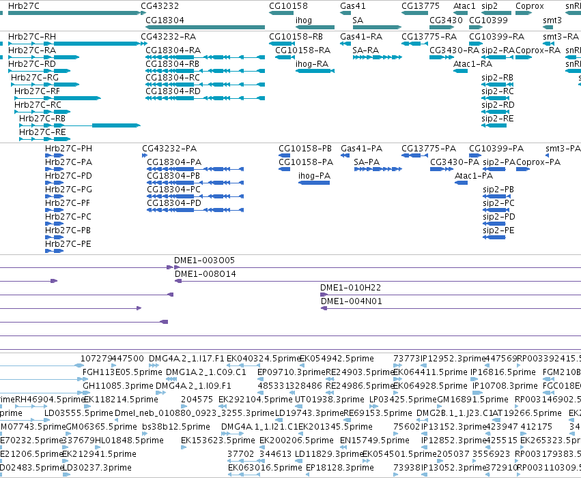This screenshot has width=581, height=478.
Task: Select EST EP18128.3prime label
Action: (x=340, y=467)
